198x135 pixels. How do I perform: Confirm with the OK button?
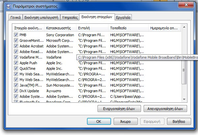click(x=99, y=121)
